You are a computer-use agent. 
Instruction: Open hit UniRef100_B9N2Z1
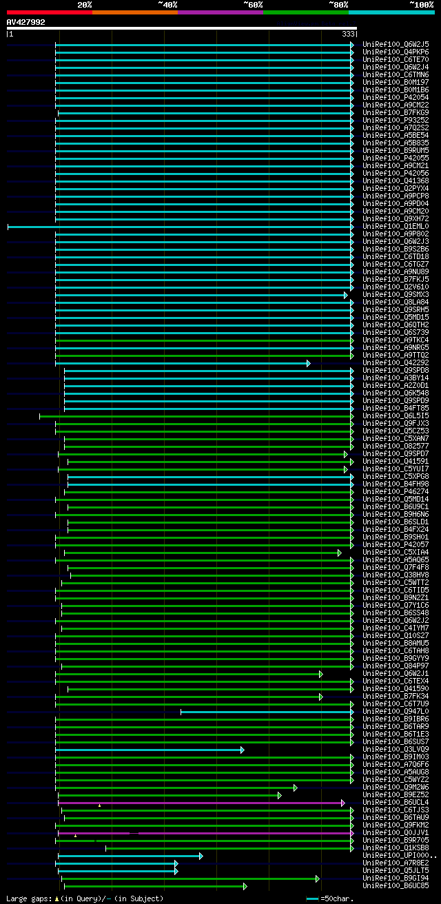pyautogui.click(x=396, y=597)
